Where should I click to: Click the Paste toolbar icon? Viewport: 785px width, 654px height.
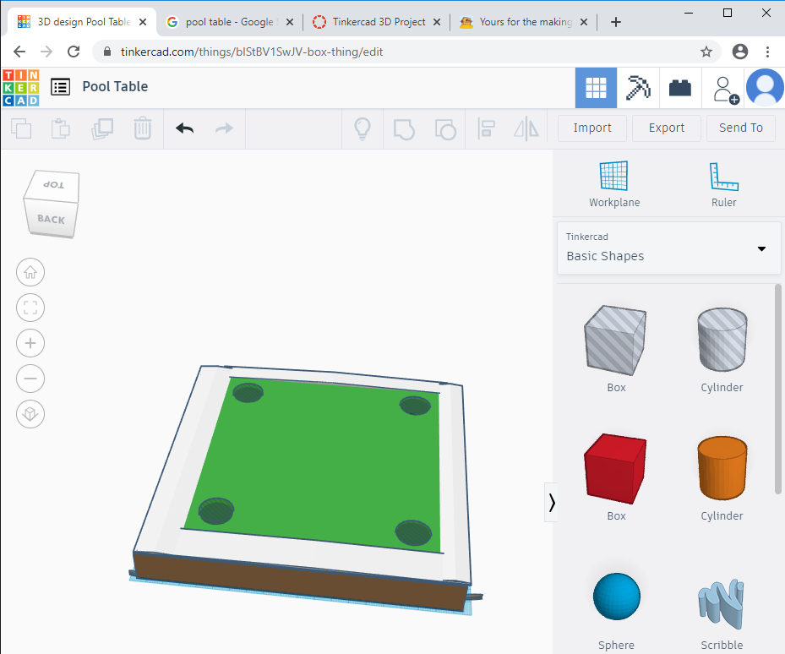point(61,128)
